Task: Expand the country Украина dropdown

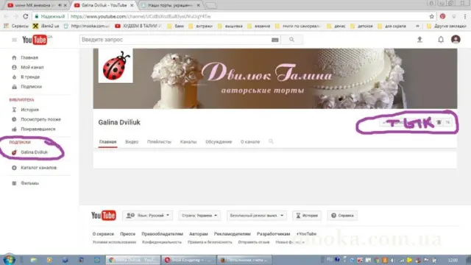Action: [x=199, y=216]
